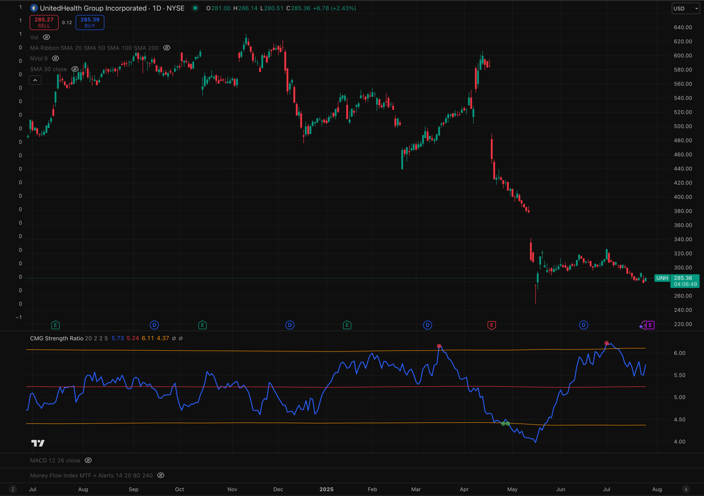The height and width of the screenshot is (496, 704).
Task: Click the MA Ribbon SMA 20 SMA 50 label
Action: pyautogui.click(x=94, y=48)
